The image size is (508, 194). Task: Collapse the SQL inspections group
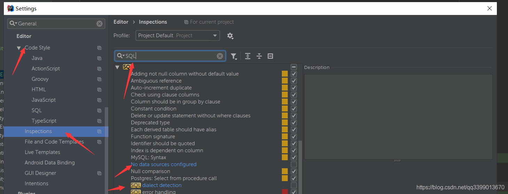point(117,67)
